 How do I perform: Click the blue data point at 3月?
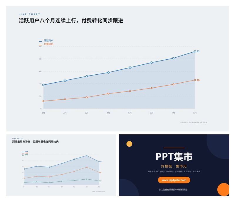pos(87,76)
